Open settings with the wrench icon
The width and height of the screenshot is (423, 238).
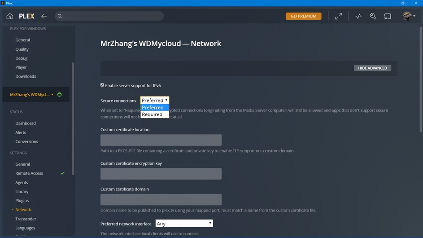pos(373,16)
